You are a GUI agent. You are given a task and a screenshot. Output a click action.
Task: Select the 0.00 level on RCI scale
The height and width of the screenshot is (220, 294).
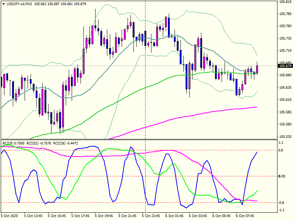click(x=282, y=176)
